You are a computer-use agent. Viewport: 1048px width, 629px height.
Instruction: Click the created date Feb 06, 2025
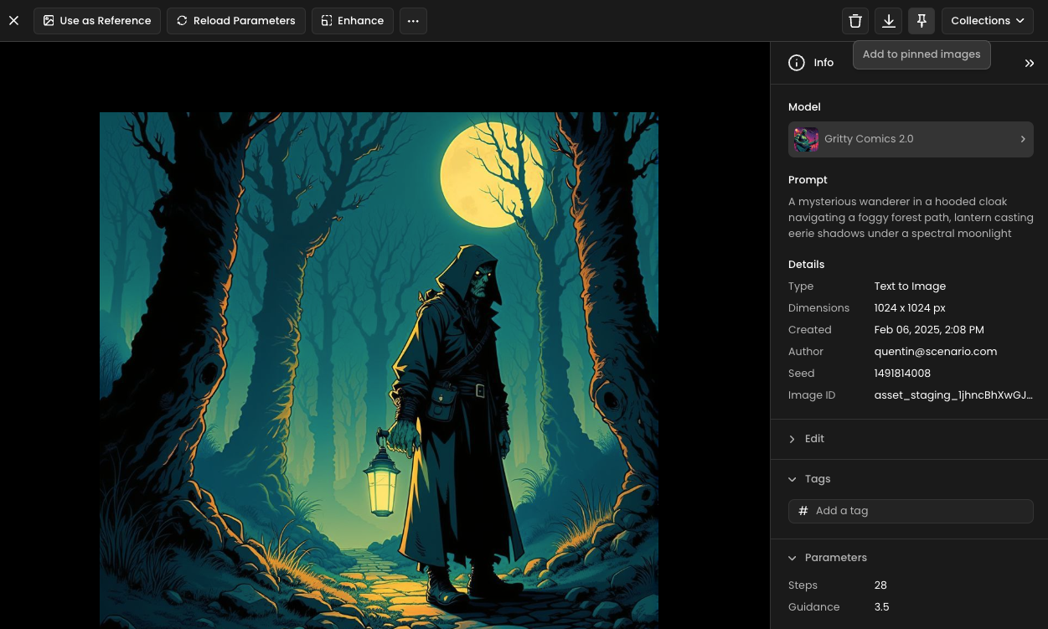tap(929, 330)
